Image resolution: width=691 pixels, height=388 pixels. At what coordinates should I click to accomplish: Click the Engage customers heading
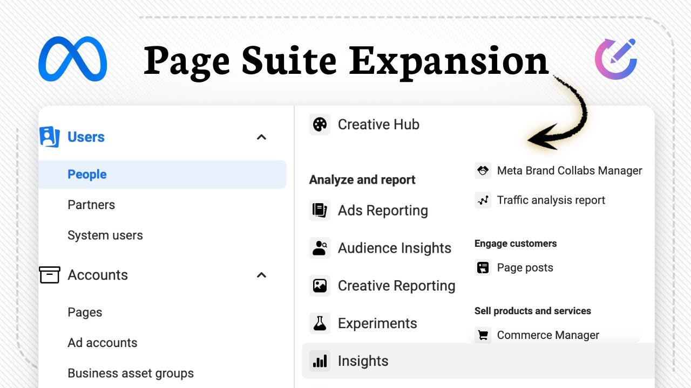pos(516,244)
